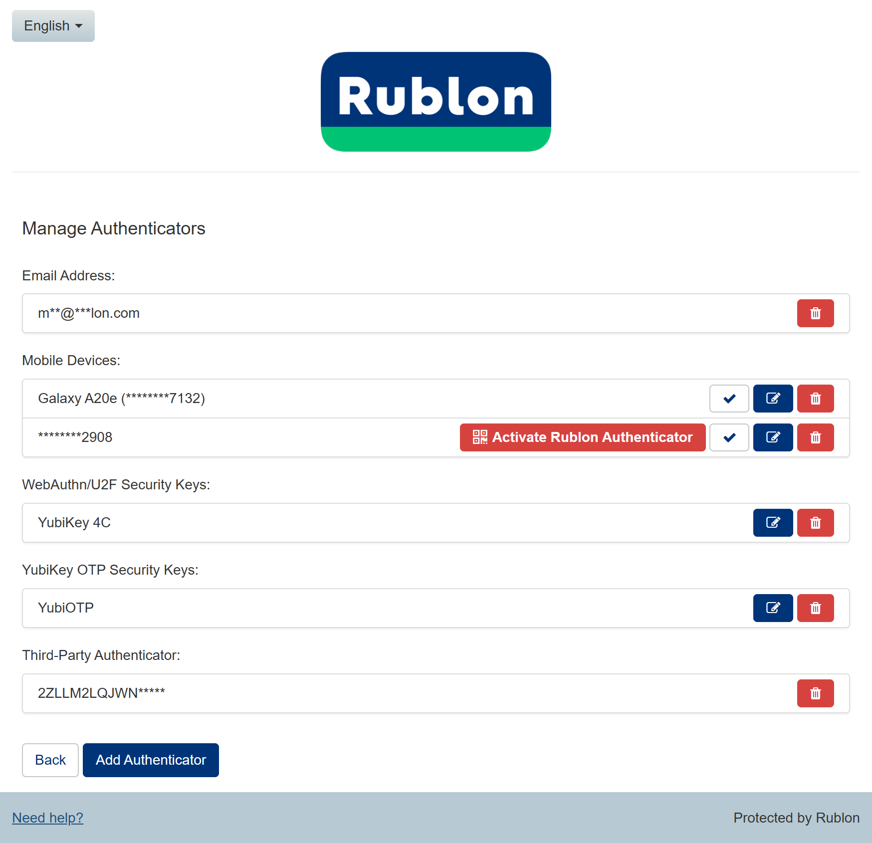Toggle the checkmark for device ********2908
This screenshot has width=872, height=843.
pos(729,437)
